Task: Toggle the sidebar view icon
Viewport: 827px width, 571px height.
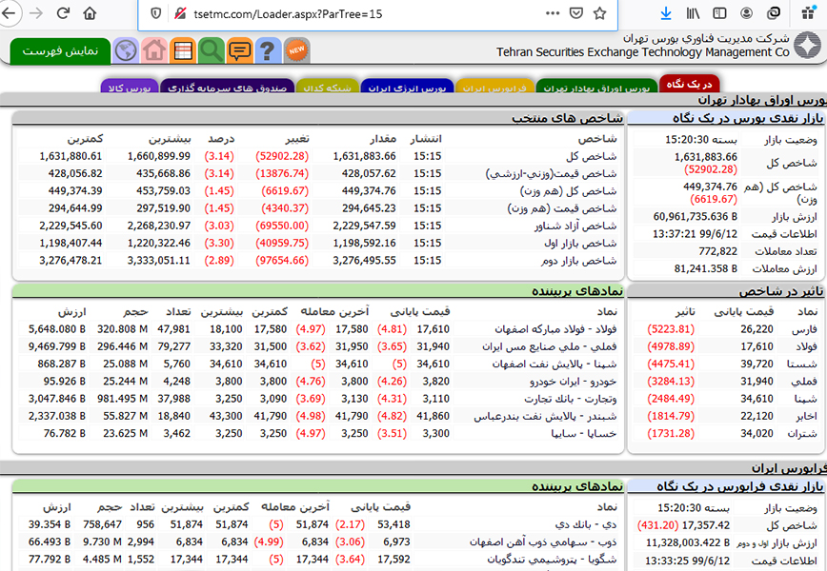Action: 719,13
